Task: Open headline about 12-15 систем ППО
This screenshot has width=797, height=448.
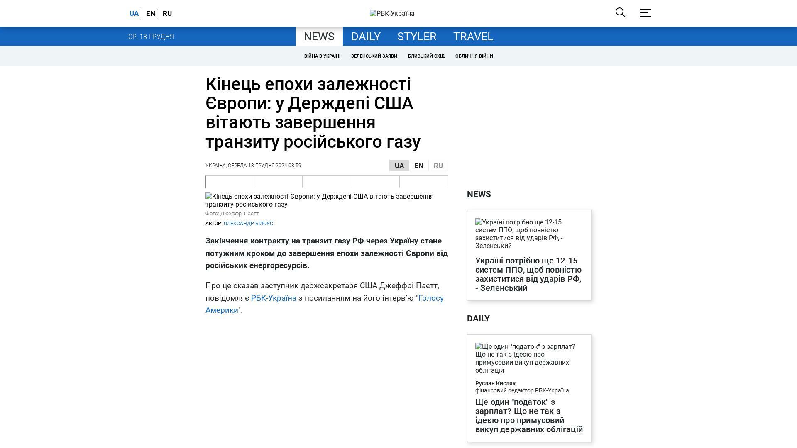Action: click(529, 274)
